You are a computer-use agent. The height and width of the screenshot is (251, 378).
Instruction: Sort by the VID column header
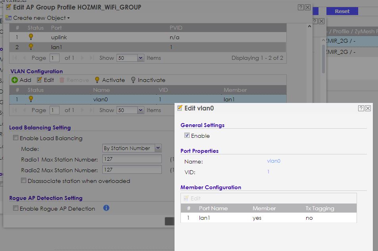pos(163,90)
